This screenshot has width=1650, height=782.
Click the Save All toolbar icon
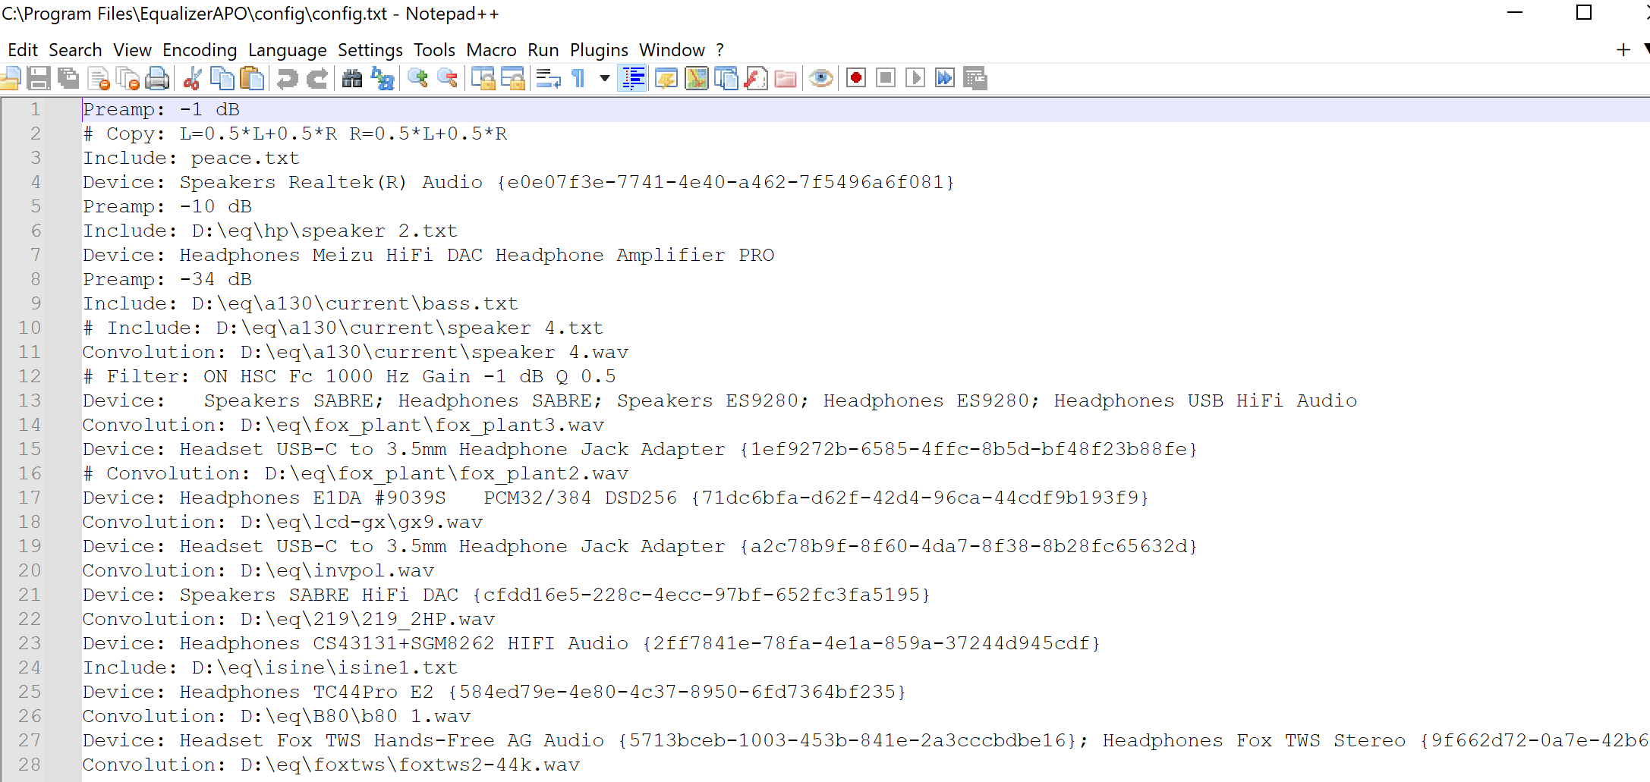click(68, 78)
